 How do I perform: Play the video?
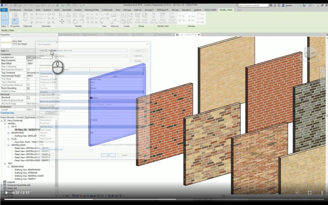click(x=6, y=193)
